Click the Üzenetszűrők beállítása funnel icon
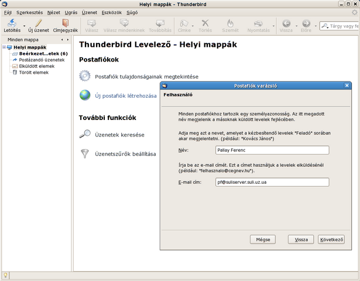This screenshot has height=281, width=360. coord(85,154)
